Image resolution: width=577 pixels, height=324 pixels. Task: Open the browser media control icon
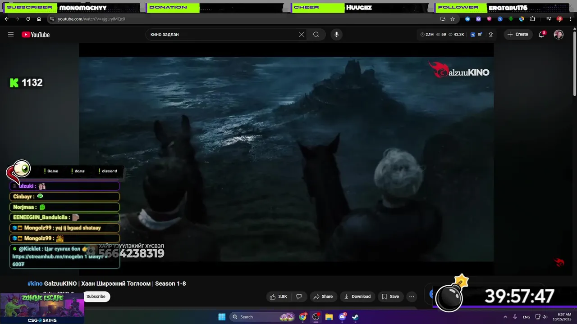tap(549, 19)
